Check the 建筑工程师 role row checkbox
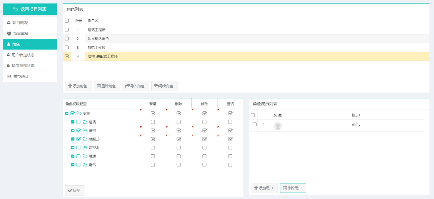This screenshot has width=434, height=199. point(67,30)
